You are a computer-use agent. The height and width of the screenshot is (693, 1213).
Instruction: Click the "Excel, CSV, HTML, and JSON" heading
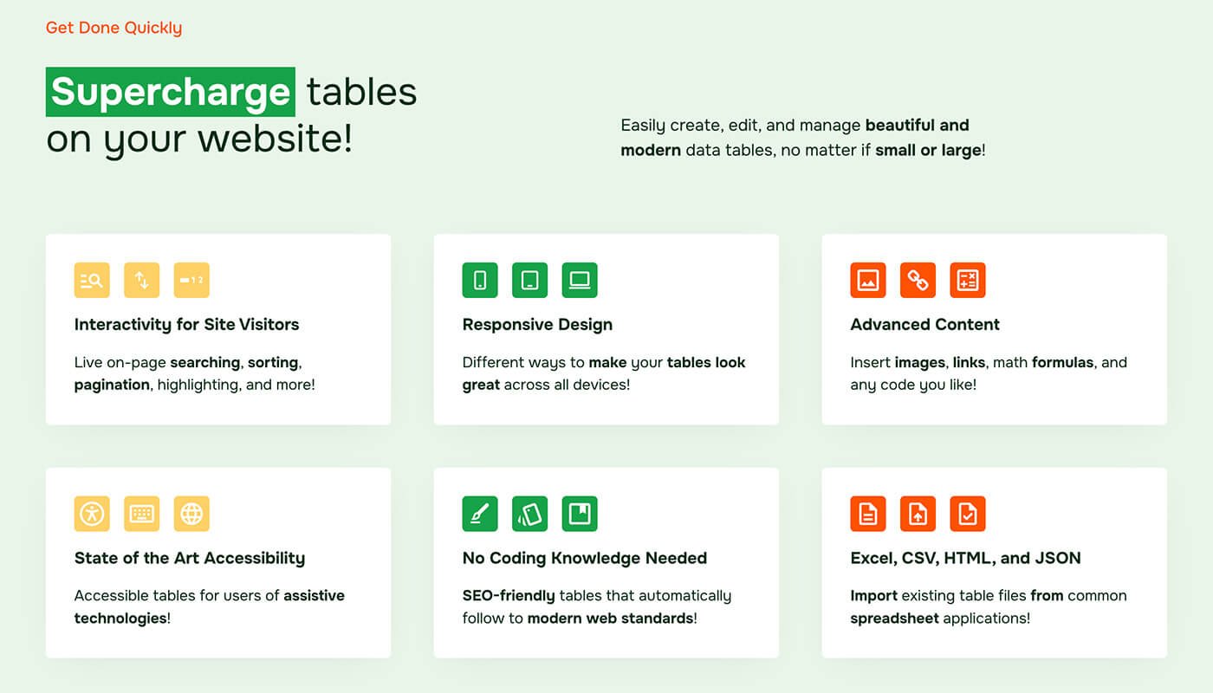965,558
